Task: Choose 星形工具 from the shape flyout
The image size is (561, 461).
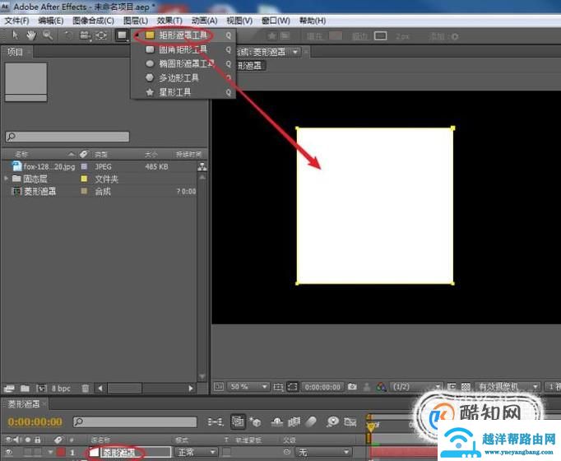Action: point(183,92)
